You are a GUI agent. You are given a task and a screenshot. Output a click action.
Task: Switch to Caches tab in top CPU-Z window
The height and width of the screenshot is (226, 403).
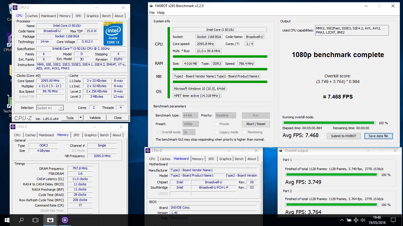[x=32, y=16]
